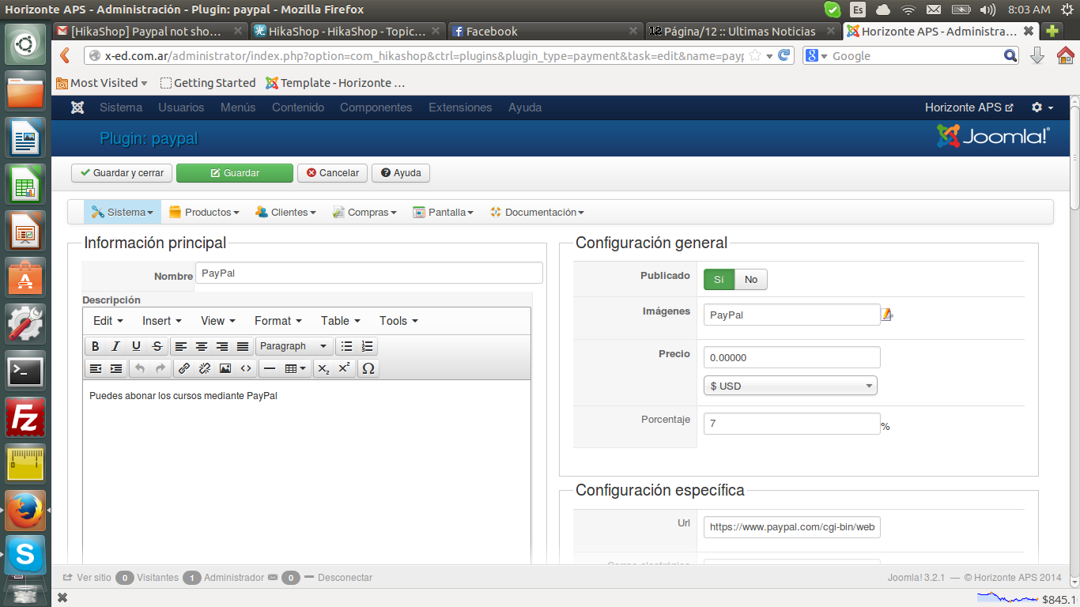This screenshot has width=1080, height=607.
Task: Center align the description text
Action: tap(202, 346)
